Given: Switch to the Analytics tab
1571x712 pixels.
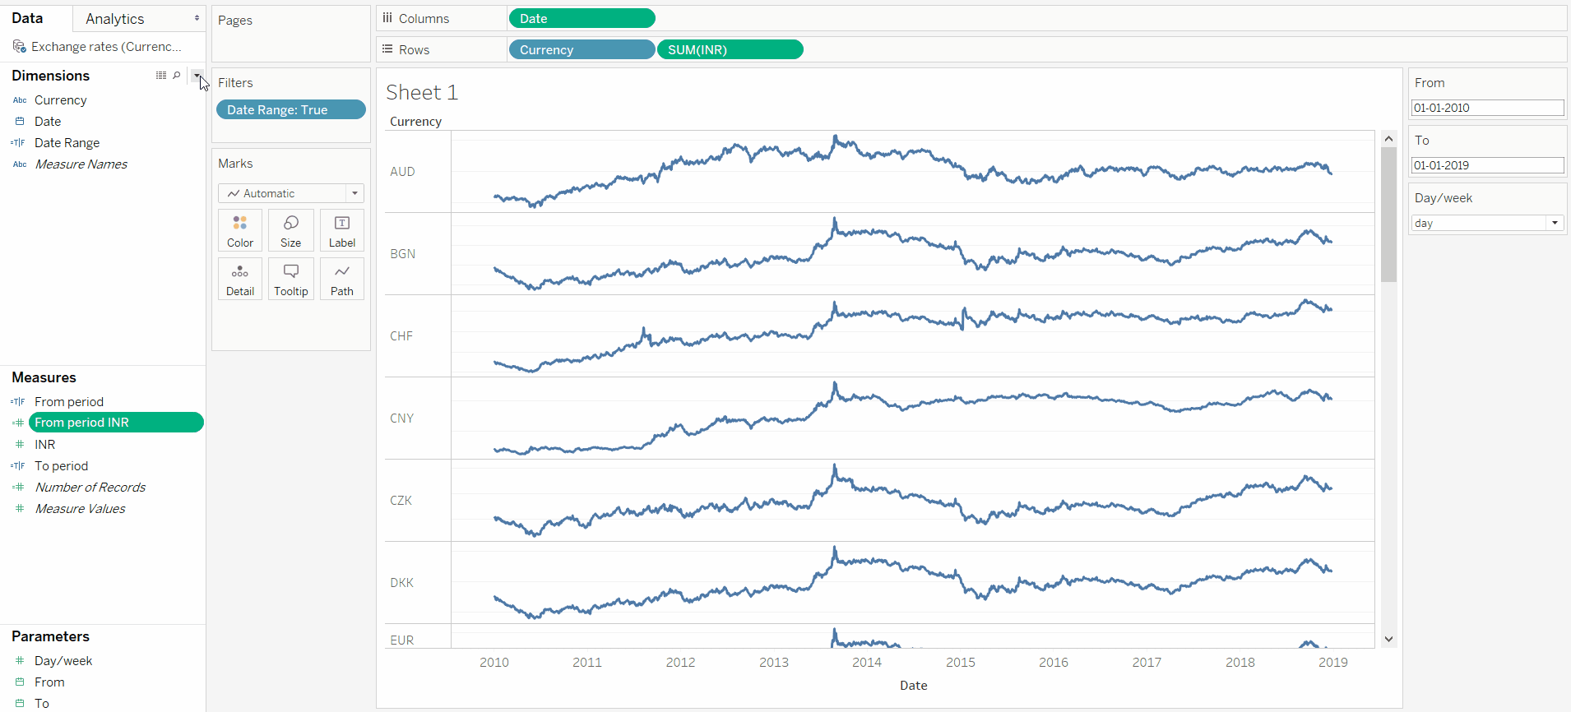Looking at the screenshot, I should [x=115, y=18].
